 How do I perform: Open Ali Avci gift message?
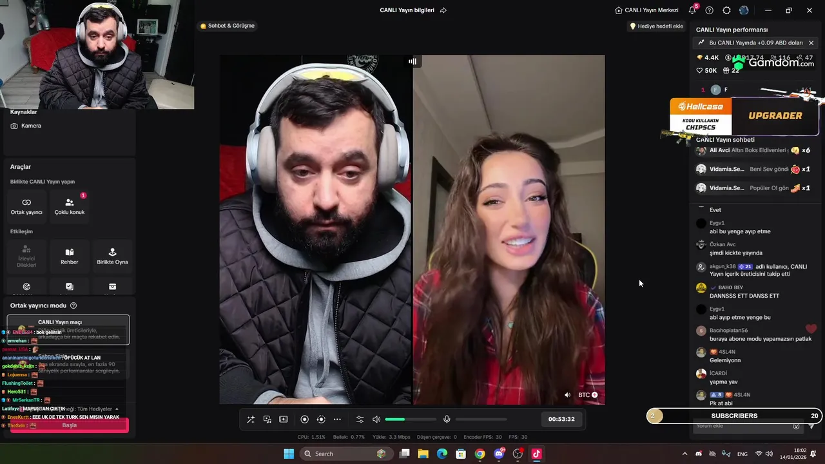point(753,150)
